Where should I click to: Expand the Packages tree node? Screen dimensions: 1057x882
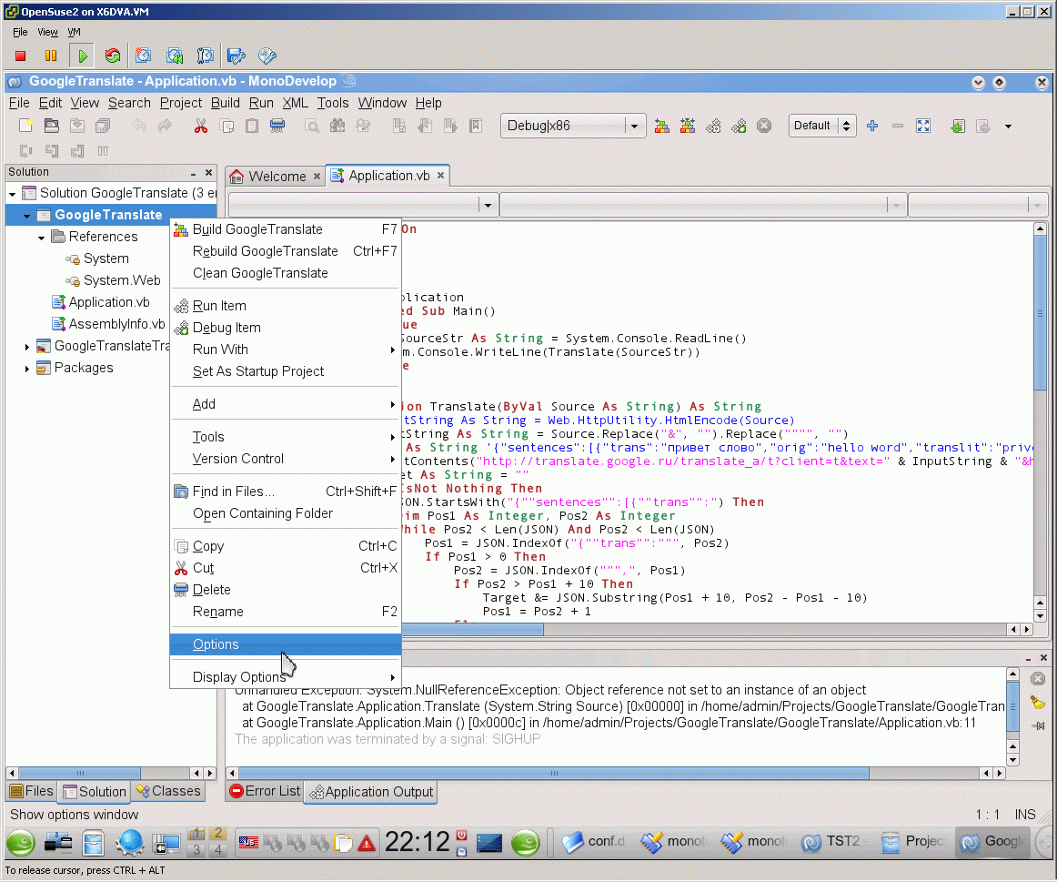[27, 369]
